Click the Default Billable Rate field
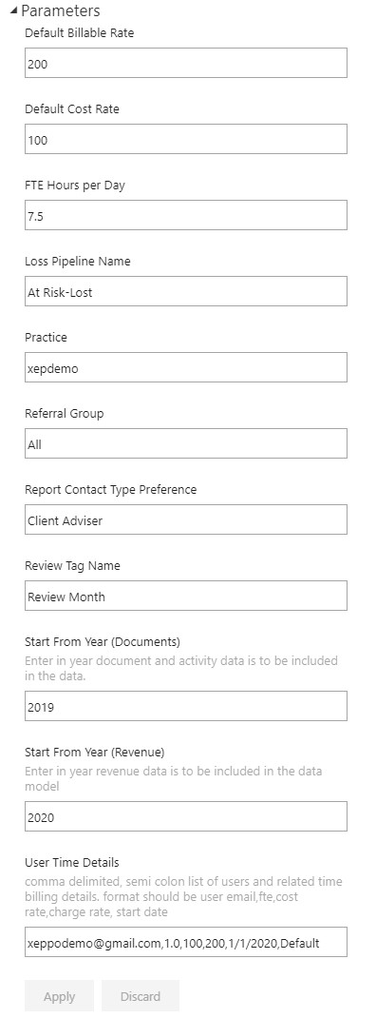376x1018 pixels. (186, 63)
